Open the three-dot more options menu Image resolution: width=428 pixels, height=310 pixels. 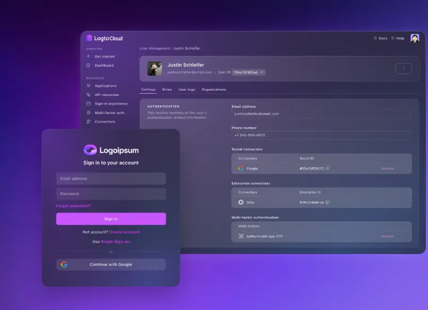403,69
